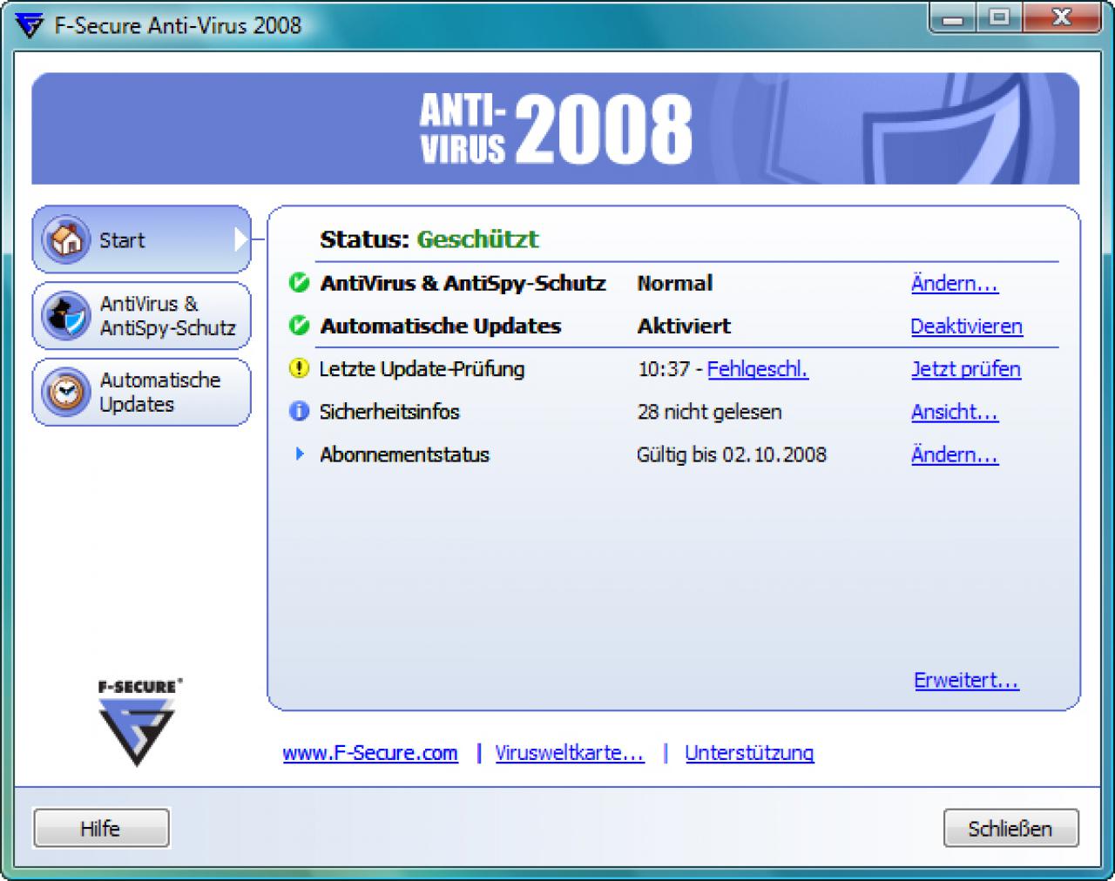The height and width of the screenshot is (881, 1115).
Task: Click Ändern link for Abonnementstatus
Action: (x=955, y=454)
